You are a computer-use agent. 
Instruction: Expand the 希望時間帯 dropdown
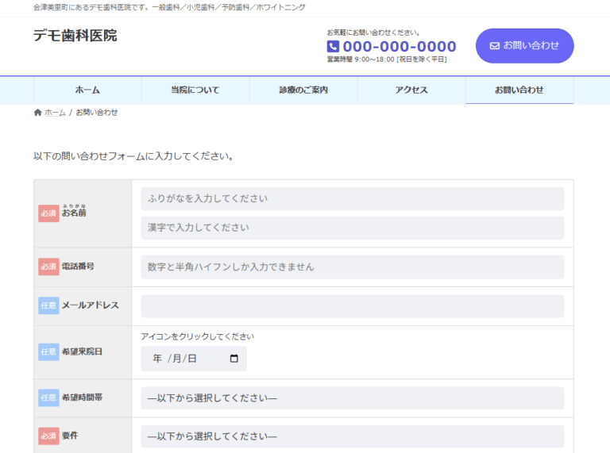pos(352,398)
